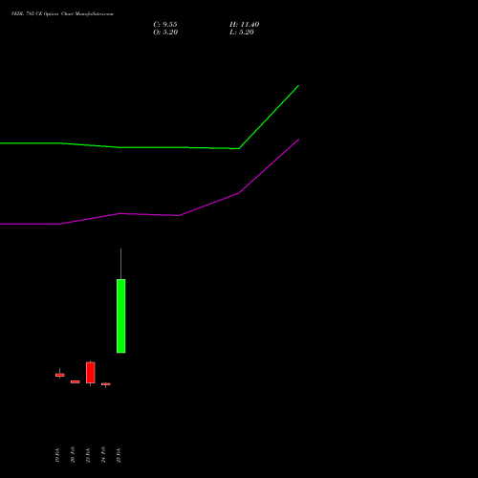Screen dimensions: 478x478
Task: Click the large green candlestick body
Action: click(x=121, y=316)
